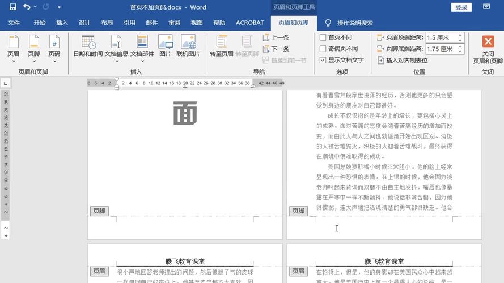This screenshot has height=283, width=504.
Task: Click the 文档信息 icon
Action: tap(116, 42)
